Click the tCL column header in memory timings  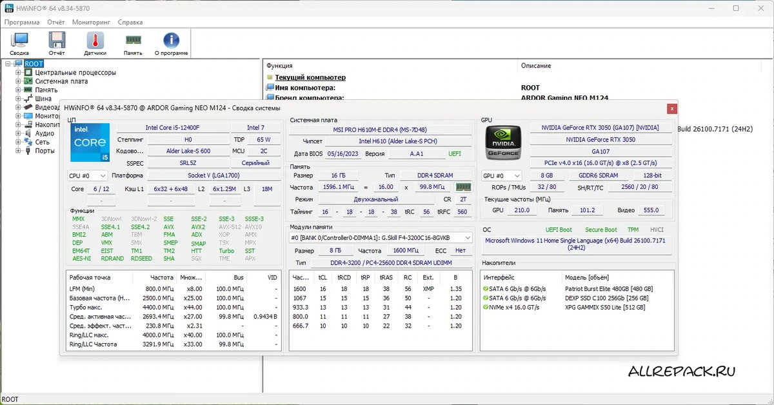click(323, 277)
